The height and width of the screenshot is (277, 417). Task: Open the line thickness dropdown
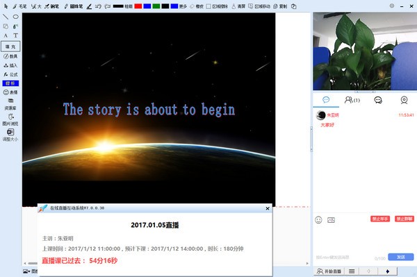pyautogui.click(x=122, y=6)
